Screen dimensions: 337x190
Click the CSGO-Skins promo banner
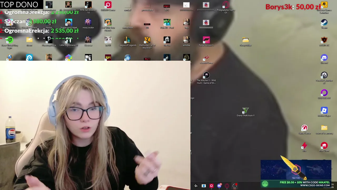(x=296, y=173)
